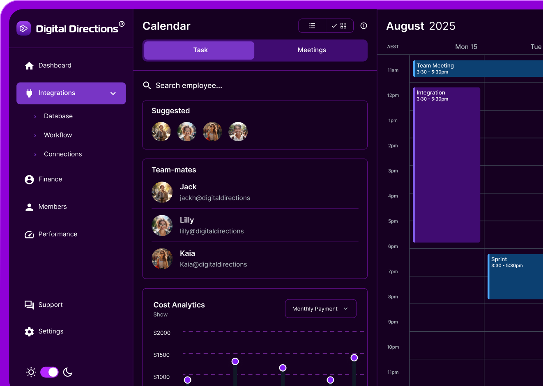This screenshot has width=543, height=386.
Task: Click in the Search employee field
Action: [255, 85]
